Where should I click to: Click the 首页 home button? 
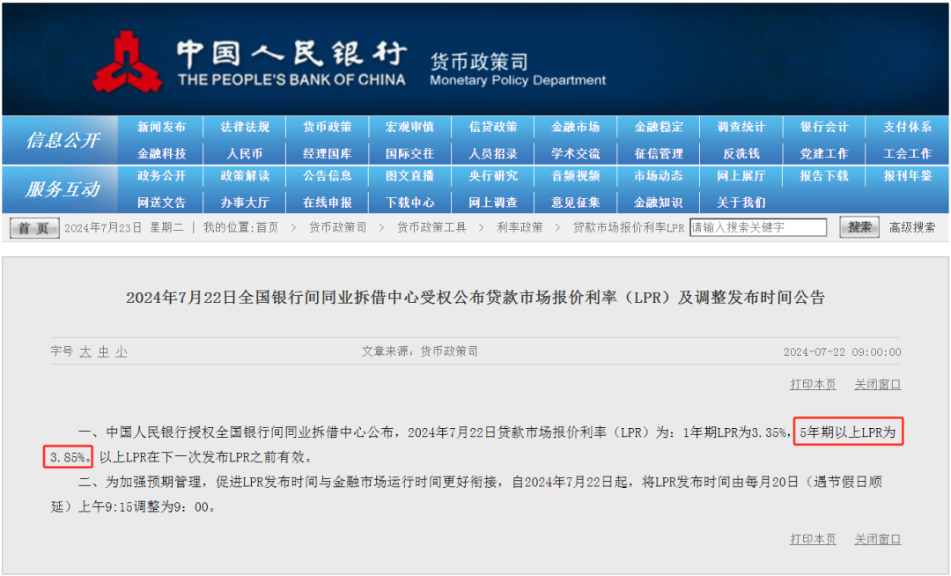click(34, 228)
